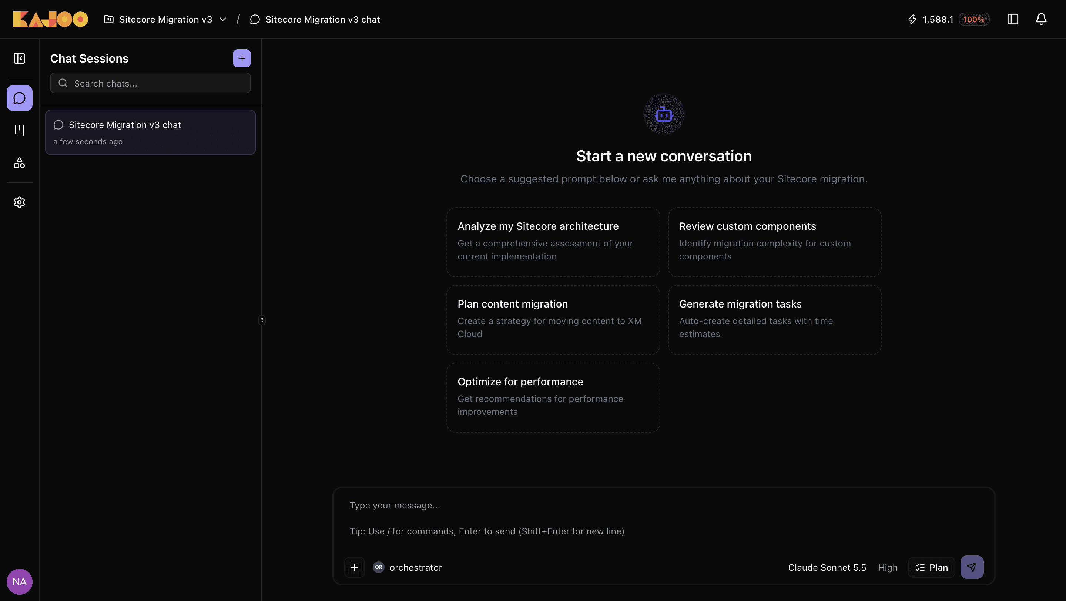Image resolution: width=1066 pixels, height=601 pixels.
Task: Choose Analyze my Sitecore architecture prompt
Action: point(553,242)
